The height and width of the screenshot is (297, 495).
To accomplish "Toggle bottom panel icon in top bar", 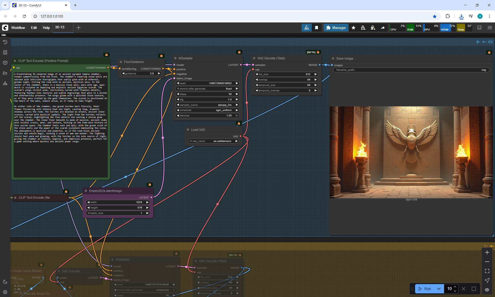I will 480,28.
